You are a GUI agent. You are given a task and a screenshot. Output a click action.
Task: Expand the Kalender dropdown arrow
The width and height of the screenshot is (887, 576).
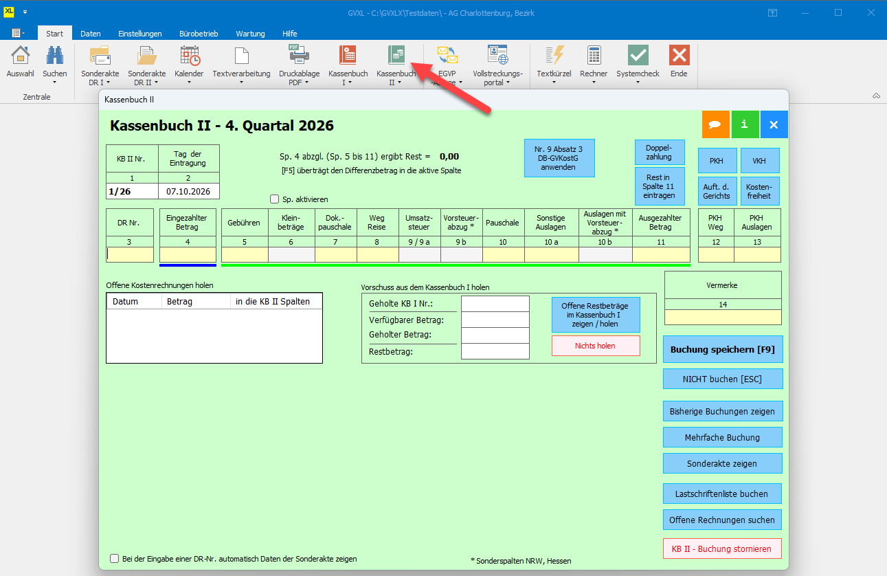tap(189, 82)
